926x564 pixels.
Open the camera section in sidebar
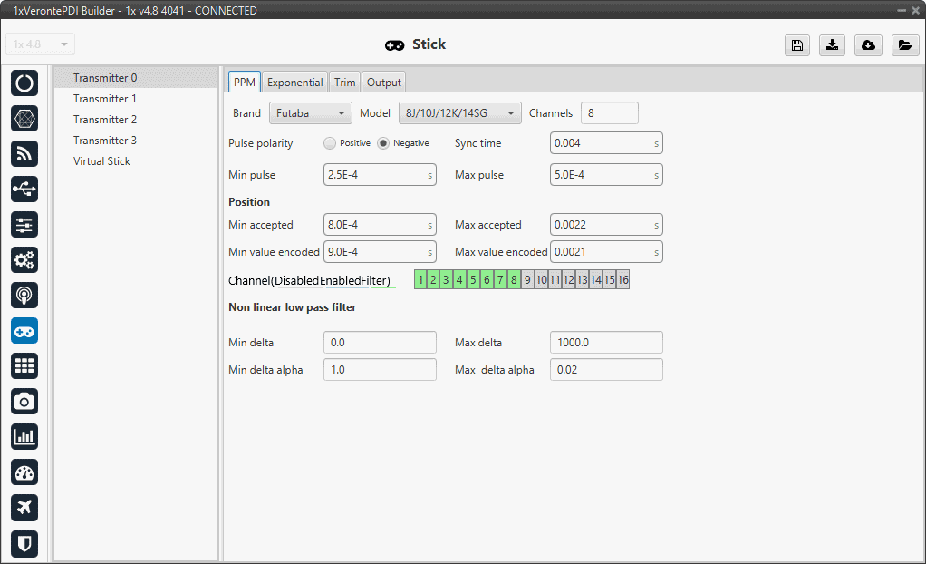click(x=24, y=401)
